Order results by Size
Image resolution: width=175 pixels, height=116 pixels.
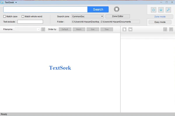tap(93, 30)
